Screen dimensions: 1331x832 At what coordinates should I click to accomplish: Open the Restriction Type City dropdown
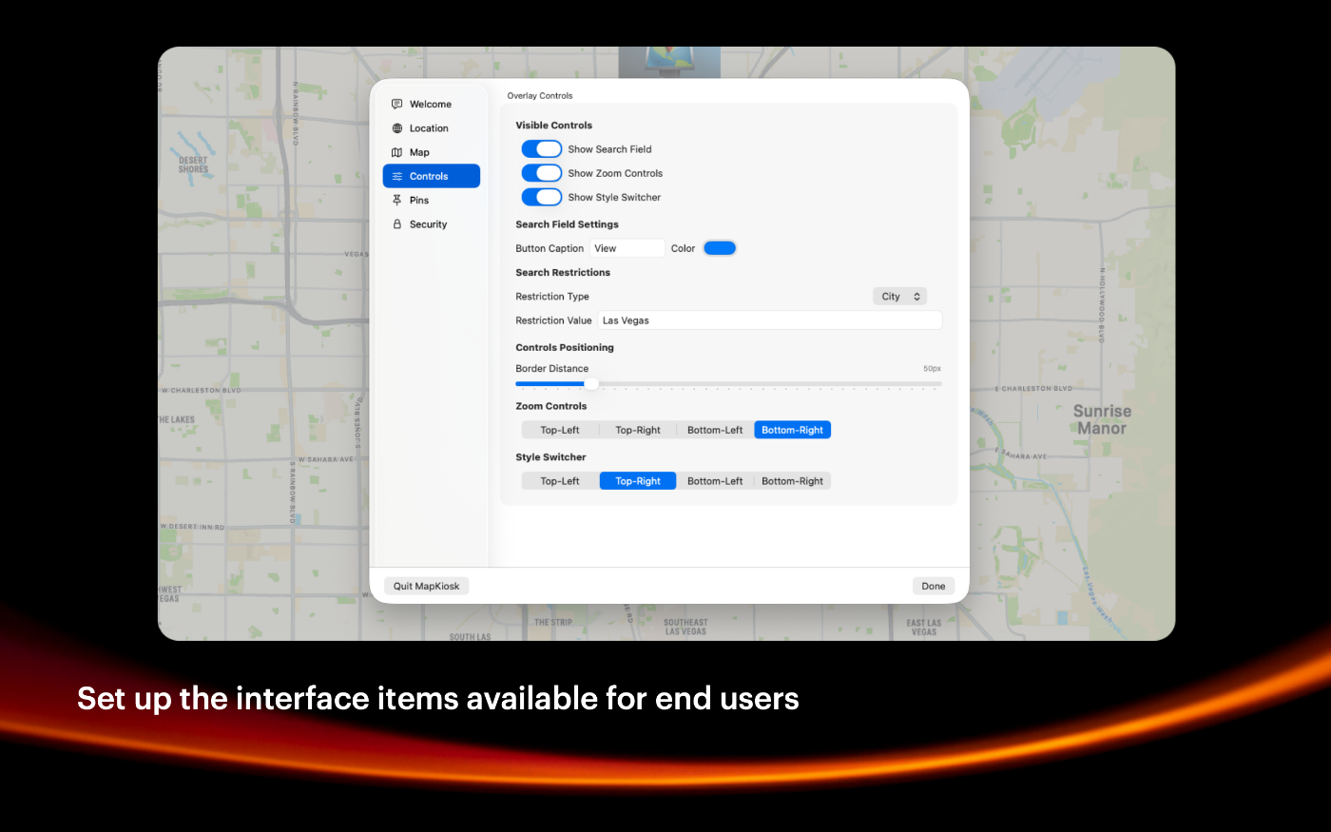coord(899,297)
